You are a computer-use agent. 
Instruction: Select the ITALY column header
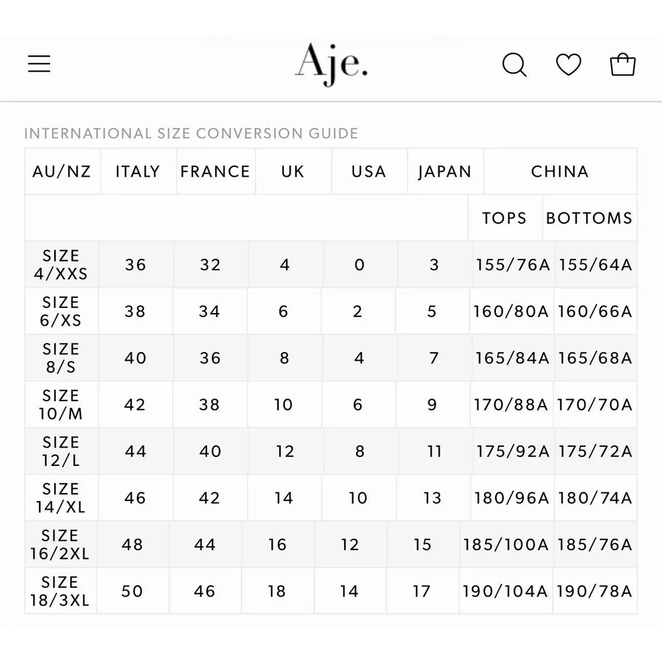click(138, 171)
